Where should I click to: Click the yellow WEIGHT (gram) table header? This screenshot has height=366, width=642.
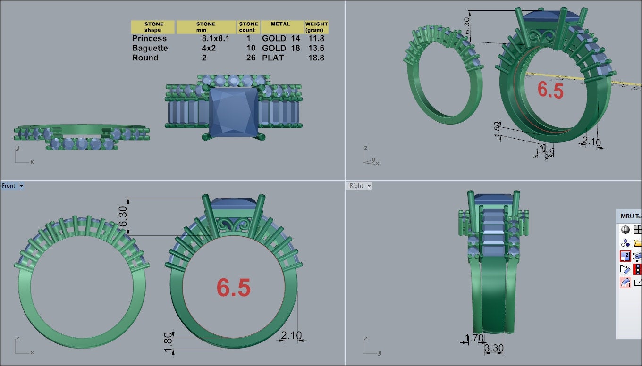[x=316, y=27]
